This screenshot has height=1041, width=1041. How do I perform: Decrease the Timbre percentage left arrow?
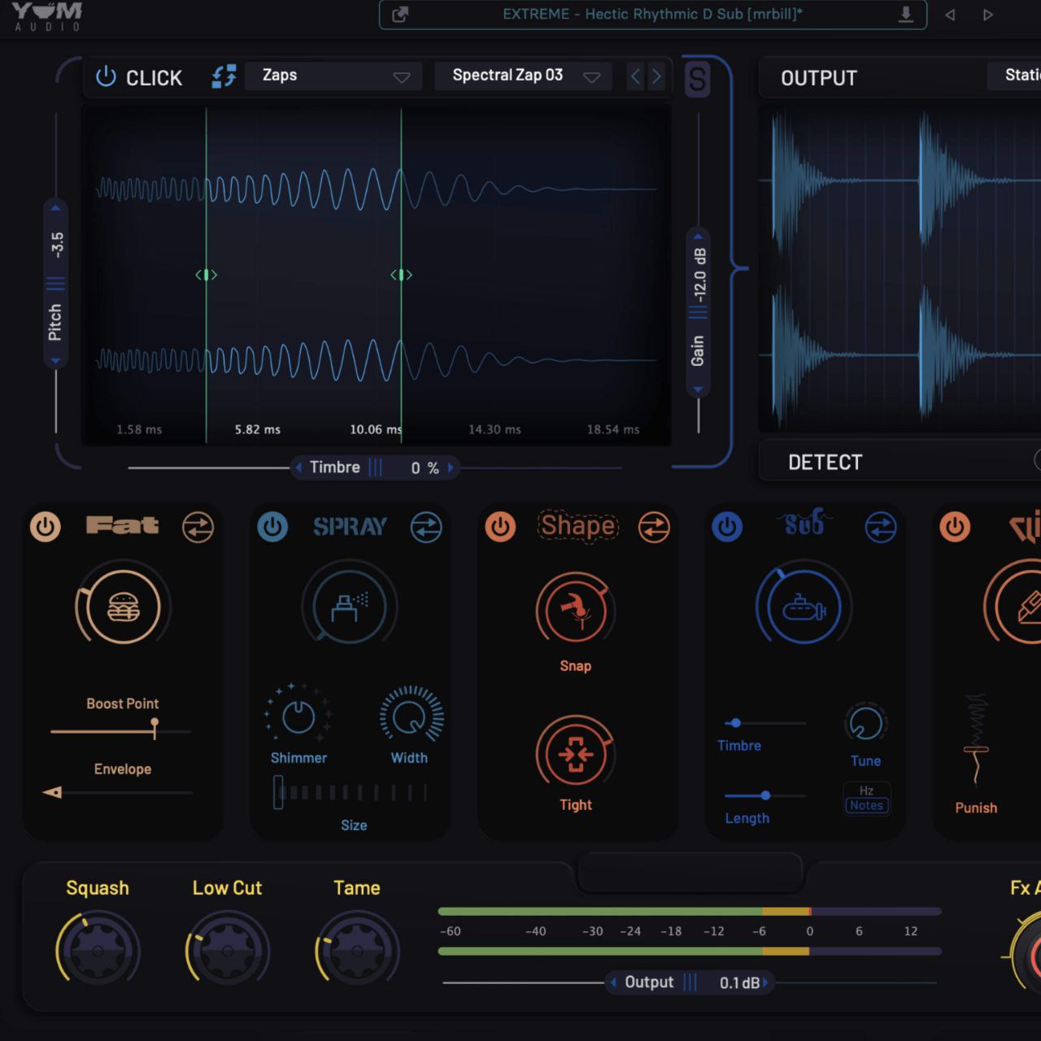pos(298,468)
